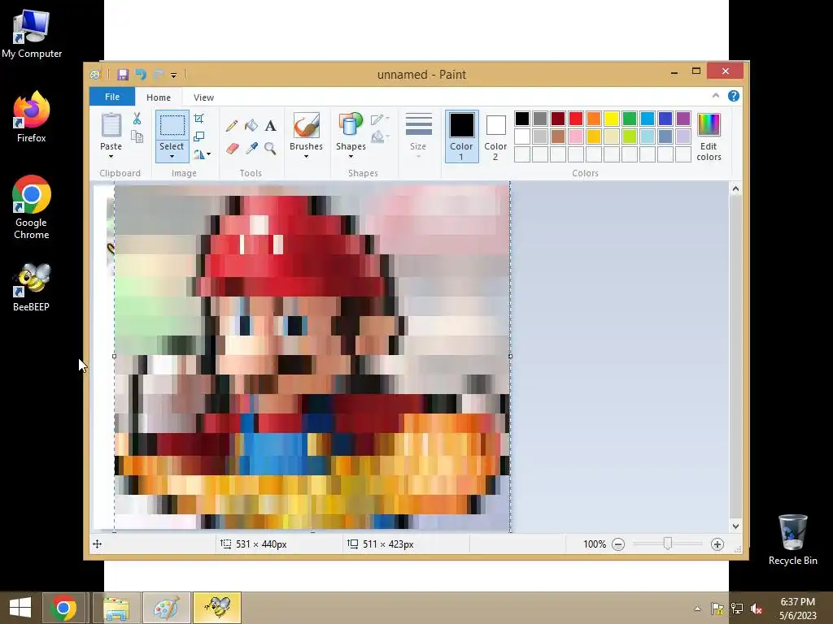Expand the Paste dropdown arrow
Viewport: 833px width, 624px height.
[x=111, y=157]
